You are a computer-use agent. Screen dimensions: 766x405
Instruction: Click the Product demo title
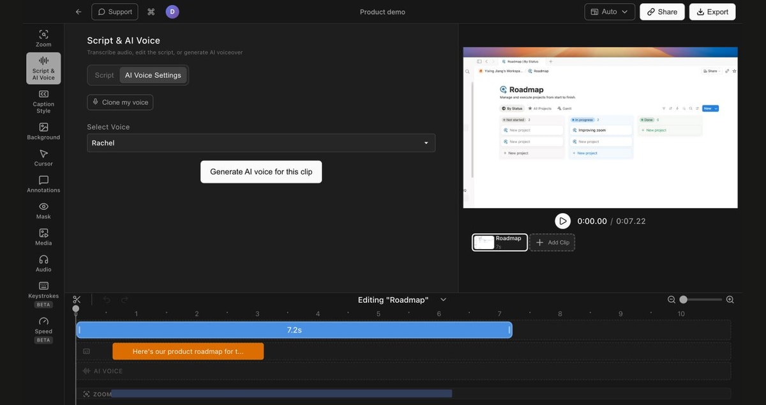[382, 11]
